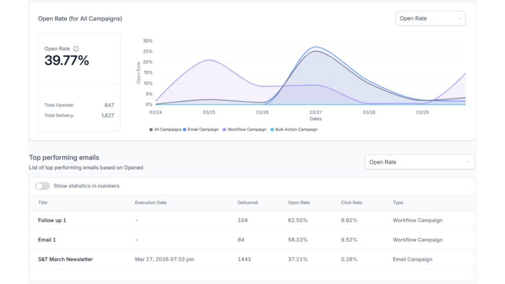Open the Top performing emails metric dropdown
The width and height of the screenshot is (505, 284).
tap(419, 162)
